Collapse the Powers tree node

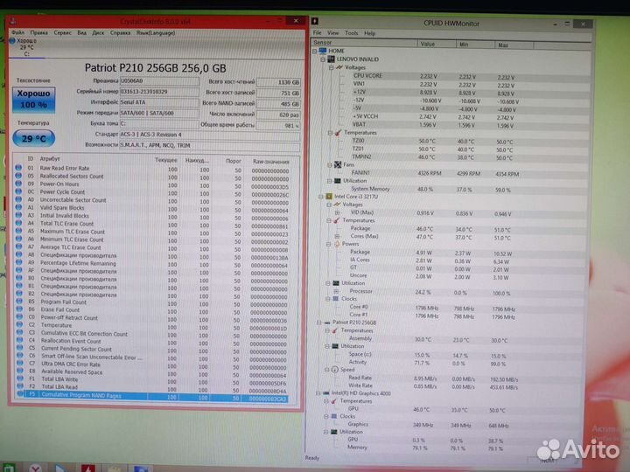point(329,244)
